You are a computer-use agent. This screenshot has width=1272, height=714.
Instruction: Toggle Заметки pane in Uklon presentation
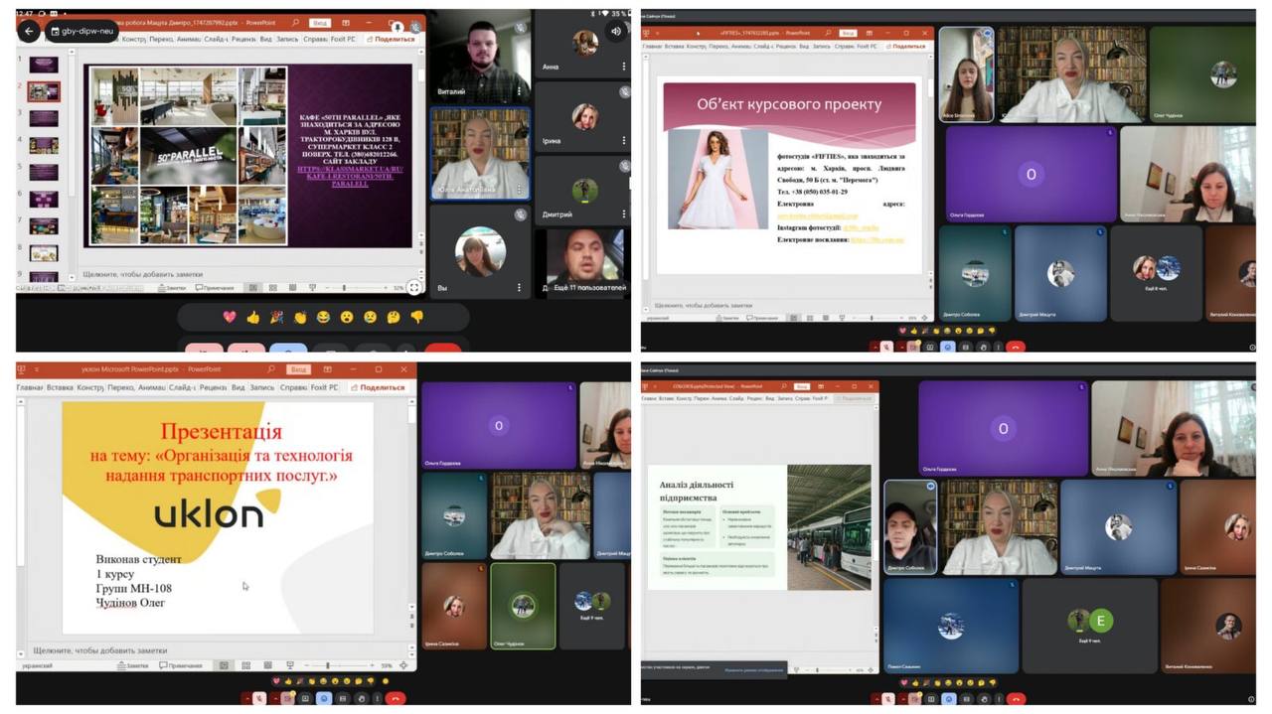[x=132, y=665]
